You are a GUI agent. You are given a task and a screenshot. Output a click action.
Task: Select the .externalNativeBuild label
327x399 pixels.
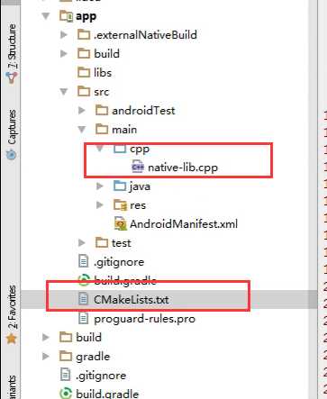pyautogui.click(x=145, y=35)
